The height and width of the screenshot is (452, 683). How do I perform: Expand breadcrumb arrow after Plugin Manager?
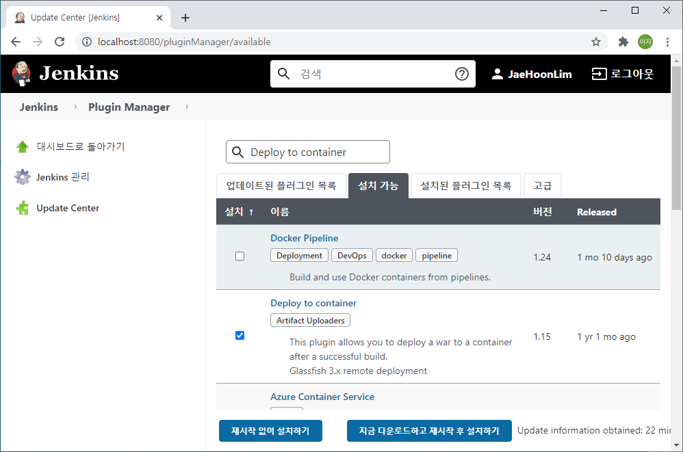point(188,107)
